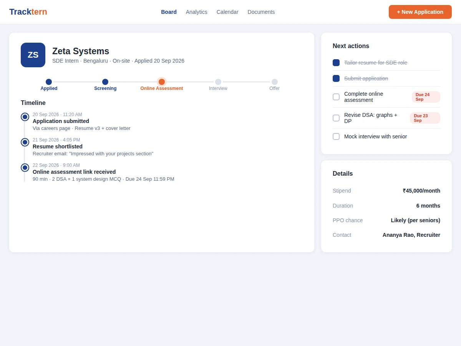The image size is (461, 346).
Task: Select the Offer stage dot
Action: [275, 82]
